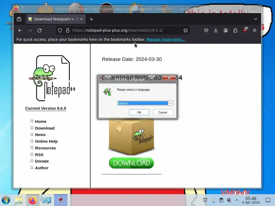Go to Download in sidebar
275x206 pixels.
click(45, 128)
